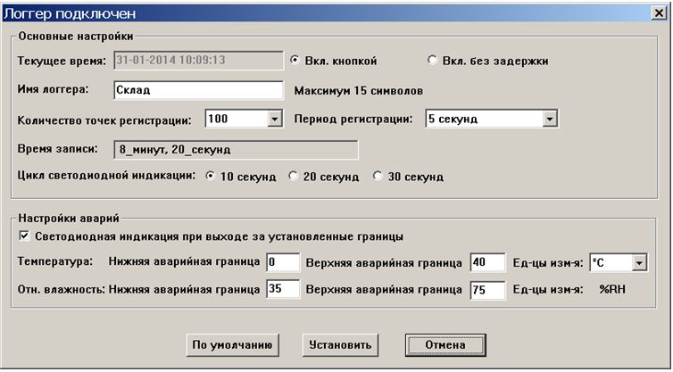Open the temperature units °C dropdown

coord(639,262)
